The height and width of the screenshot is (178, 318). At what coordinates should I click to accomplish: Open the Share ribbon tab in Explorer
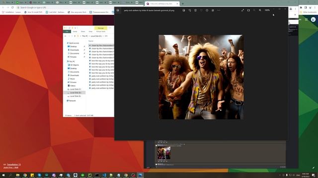coord(83,32)
